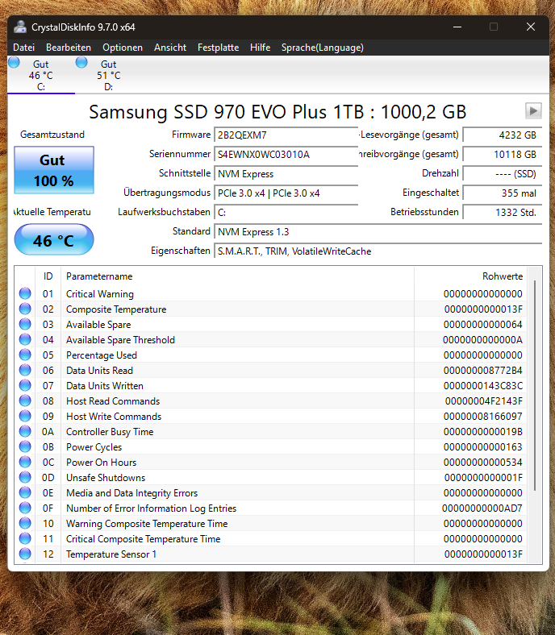Select the Unsafe Shutdowns parameter name

(x=106, y=478)
